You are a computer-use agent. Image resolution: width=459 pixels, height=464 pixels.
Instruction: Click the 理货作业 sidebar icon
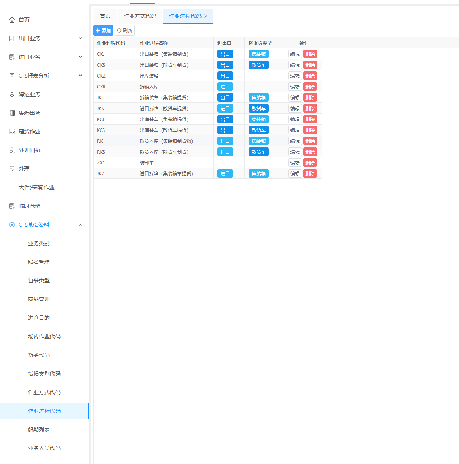[12, 132]
